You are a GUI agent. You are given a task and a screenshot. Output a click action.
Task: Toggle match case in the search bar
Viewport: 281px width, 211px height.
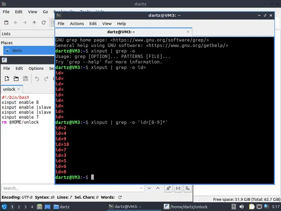pos(168,188)
